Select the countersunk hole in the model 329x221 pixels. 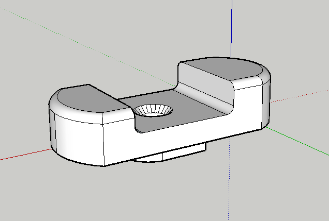[153, 110]
